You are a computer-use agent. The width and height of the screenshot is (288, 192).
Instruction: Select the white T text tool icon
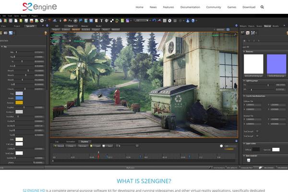pos(101,21)
